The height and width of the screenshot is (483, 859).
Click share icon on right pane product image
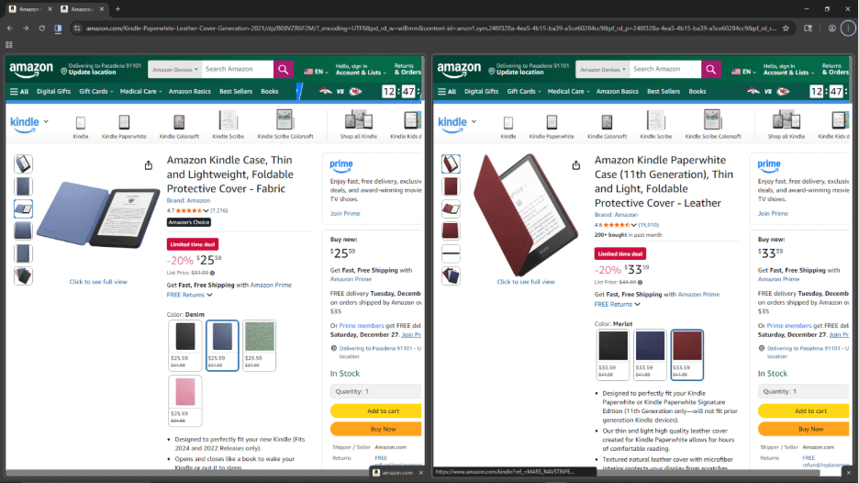tap(576, 165)
